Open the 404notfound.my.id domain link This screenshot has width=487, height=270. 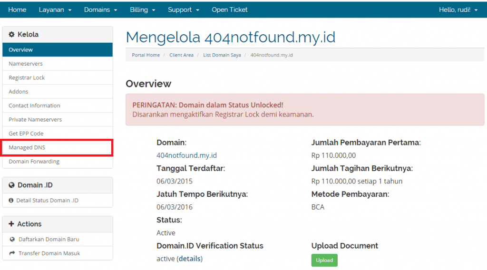(186, 155)
